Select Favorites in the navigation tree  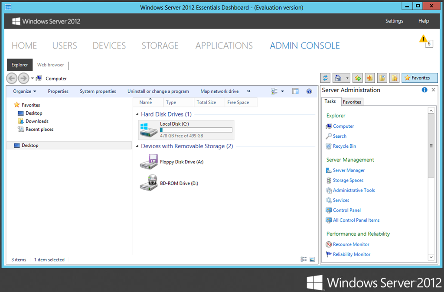click(27, 105)
